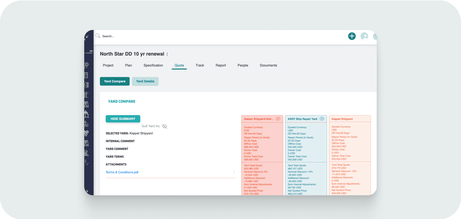Click the green plus add button

(x=352, y=36)
